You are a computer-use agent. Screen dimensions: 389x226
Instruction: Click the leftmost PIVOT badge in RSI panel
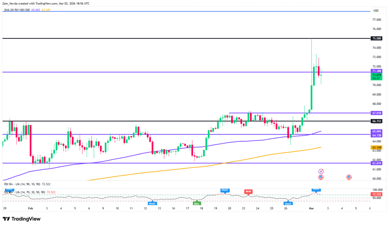(9, 190)
